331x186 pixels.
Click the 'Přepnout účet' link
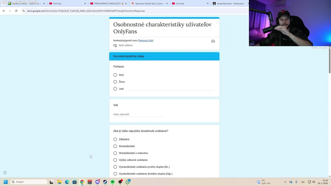coord(146,41)
